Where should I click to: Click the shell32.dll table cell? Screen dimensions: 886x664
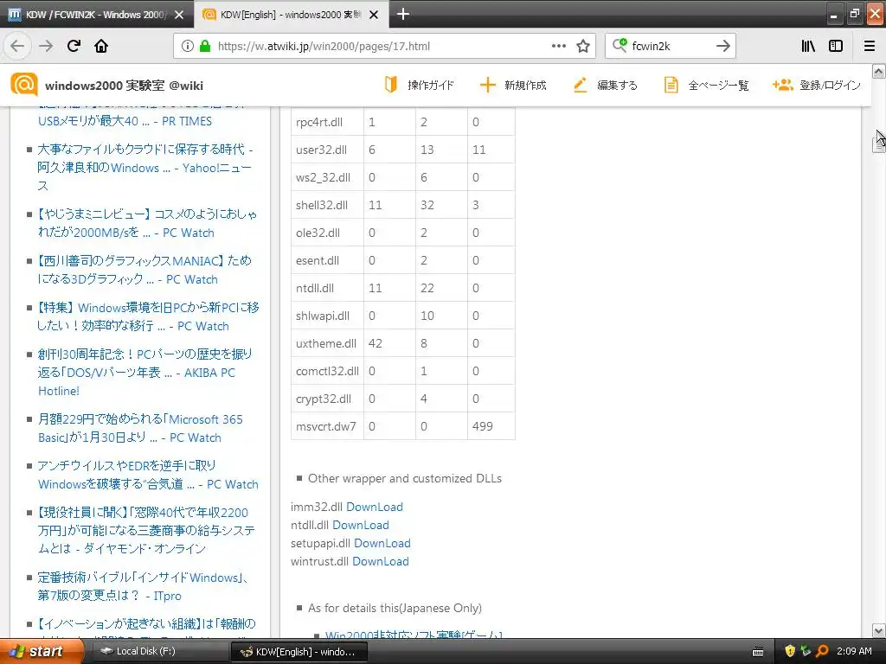click(327, 205)
